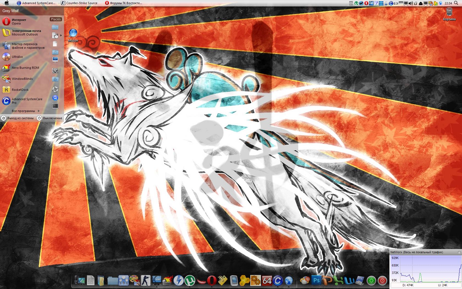Open My Computer from the Places column
The width and height of the screenshot is (462, 289).
point(55,59)
